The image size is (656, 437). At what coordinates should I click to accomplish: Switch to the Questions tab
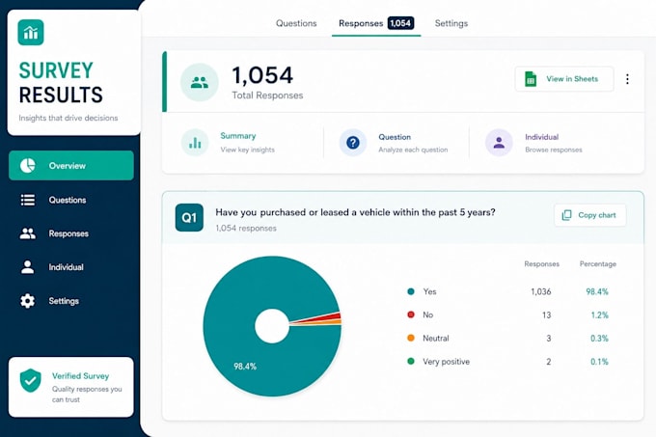coord(296,23)
